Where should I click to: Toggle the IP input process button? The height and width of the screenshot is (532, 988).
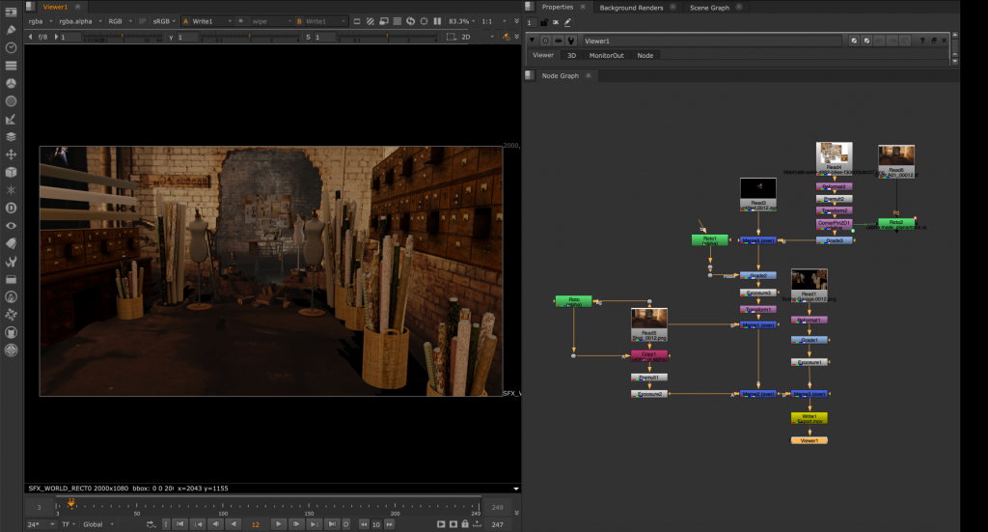click(x=145, y=21)
